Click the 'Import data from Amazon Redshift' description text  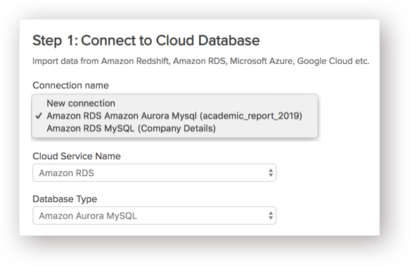201,61
